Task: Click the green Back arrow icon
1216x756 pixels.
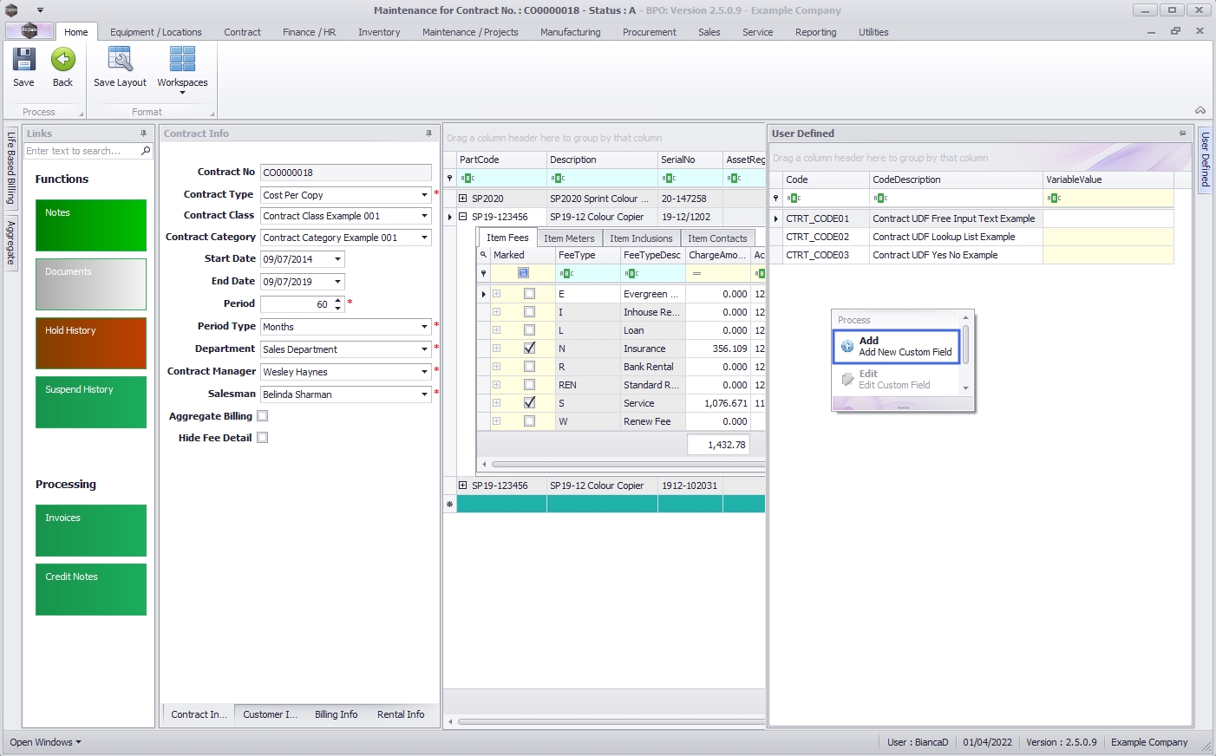Action: (62, 60)
